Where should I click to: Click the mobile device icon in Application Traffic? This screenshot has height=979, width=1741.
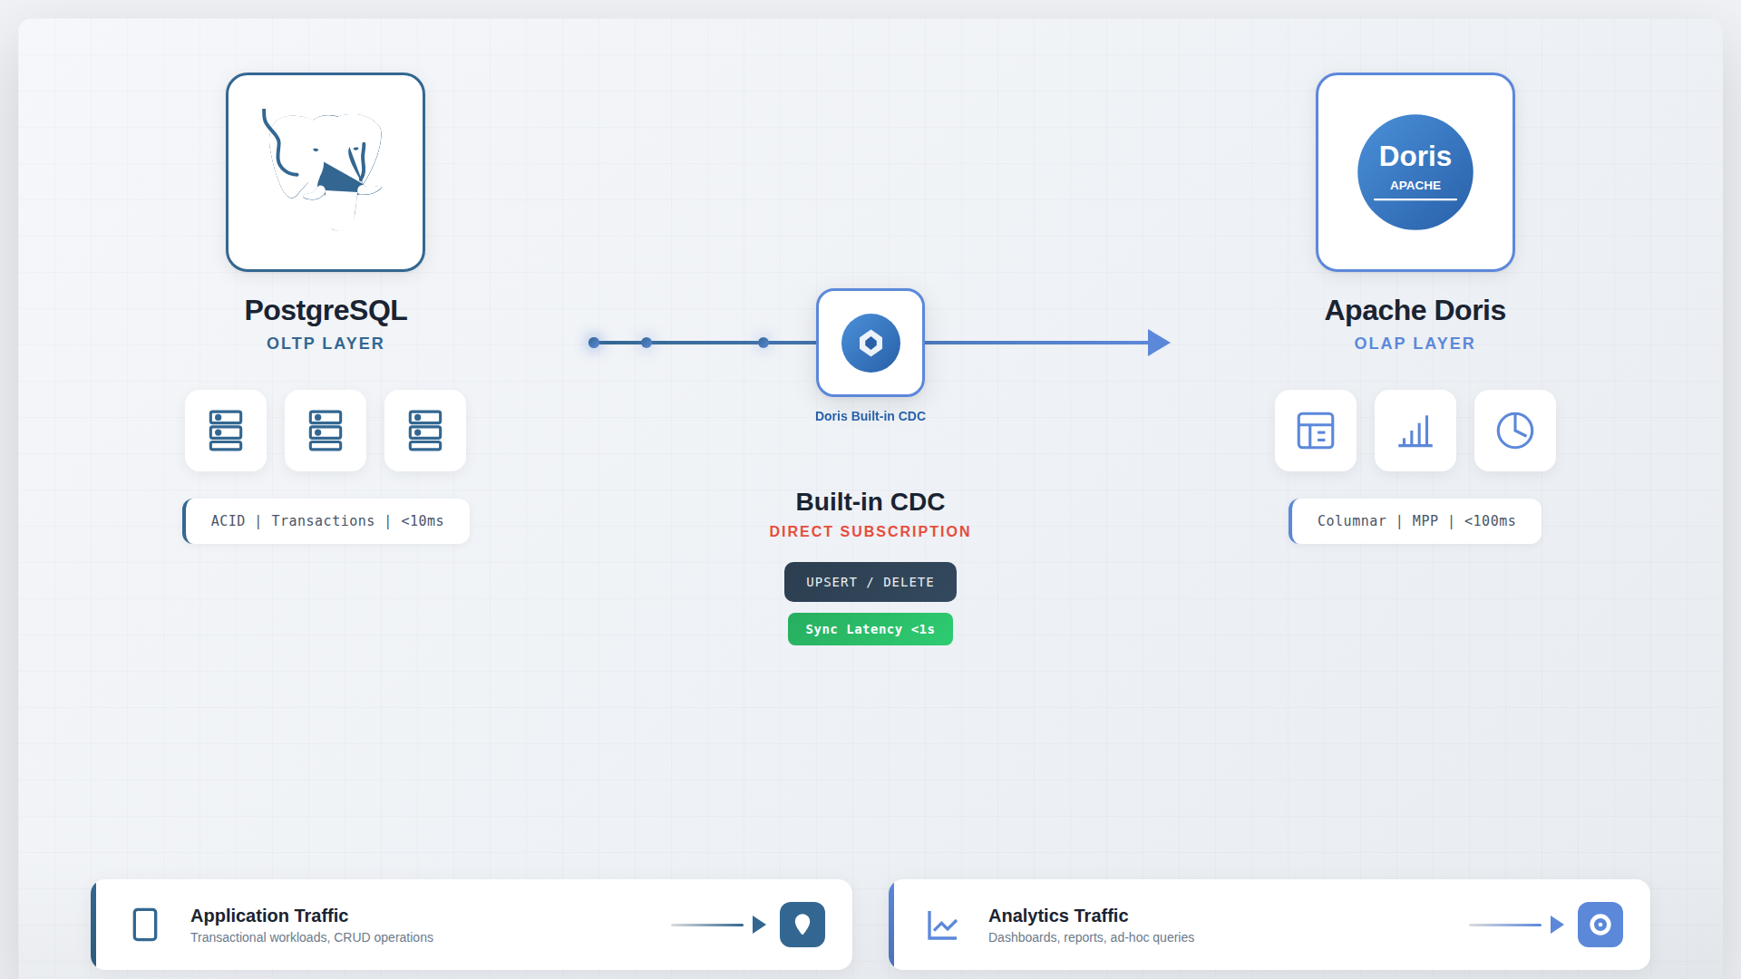145,925
